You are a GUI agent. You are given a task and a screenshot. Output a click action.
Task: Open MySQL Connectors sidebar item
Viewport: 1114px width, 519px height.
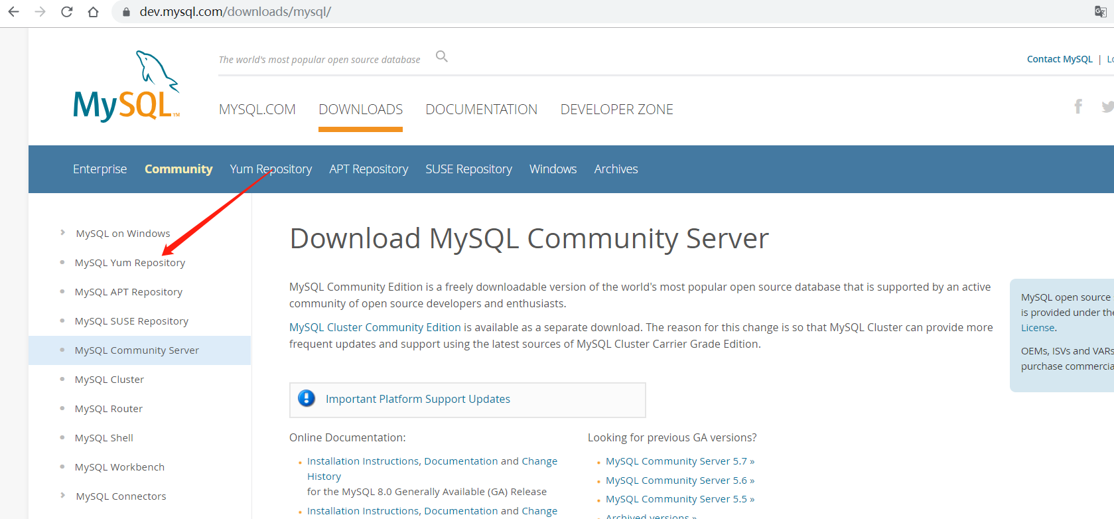[121, 496]
